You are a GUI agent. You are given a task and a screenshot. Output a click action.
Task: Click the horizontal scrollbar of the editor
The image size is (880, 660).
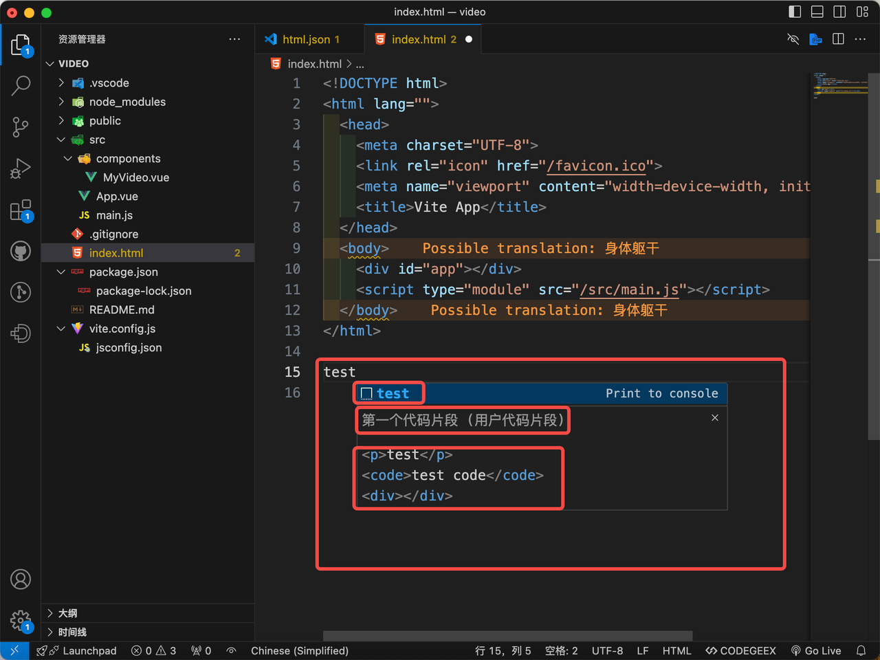click(x=507, y=636)
